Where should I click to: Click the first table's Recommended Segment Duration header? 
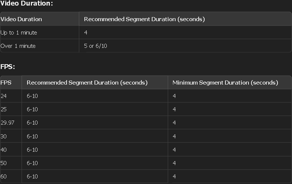tap(185, 19)
